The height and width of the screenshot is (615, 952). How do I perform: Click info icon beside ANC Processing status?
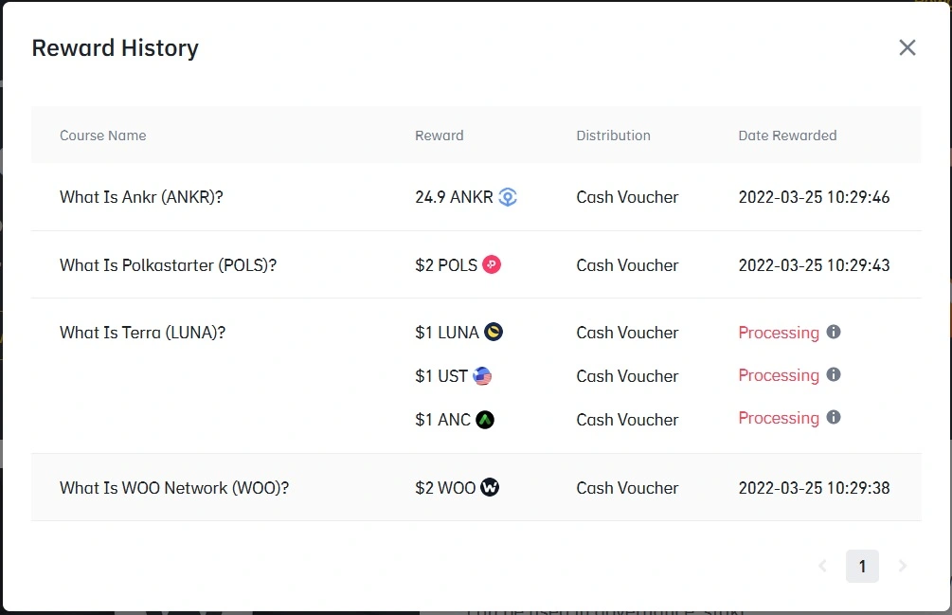[834, 417]
